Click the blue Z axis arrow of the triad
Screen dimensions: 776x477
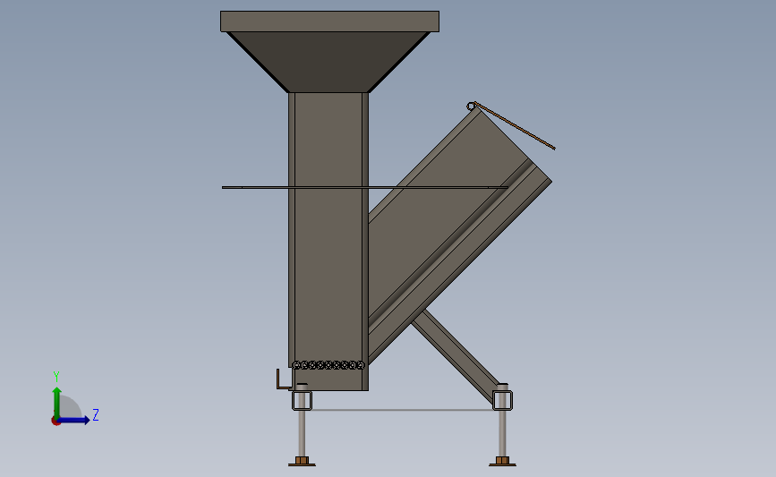74,421
